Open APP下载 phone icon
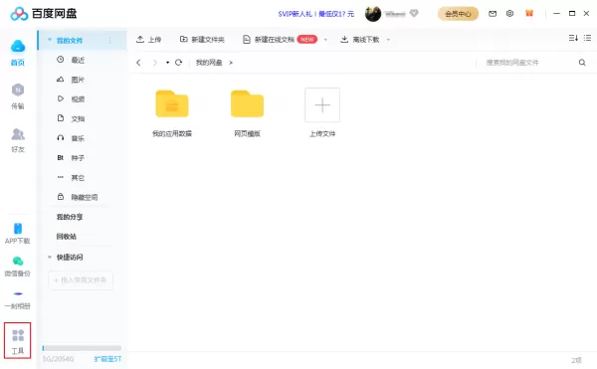The height and width of the screenshot is (369, 597). [x=18, y=228]
